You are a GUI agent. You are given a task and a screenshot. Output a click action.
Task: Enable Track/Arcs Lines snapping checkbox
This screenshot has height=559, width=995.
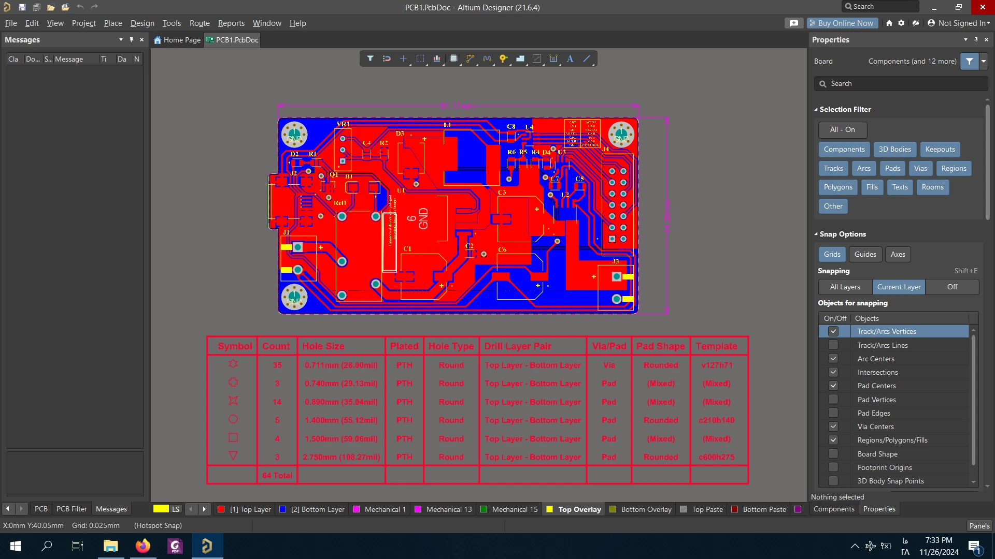(x=833, y=345)
